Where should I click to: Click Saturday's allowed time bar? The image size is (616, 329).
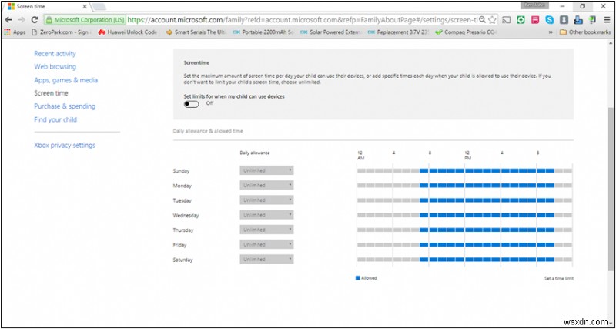pos(487,260)
